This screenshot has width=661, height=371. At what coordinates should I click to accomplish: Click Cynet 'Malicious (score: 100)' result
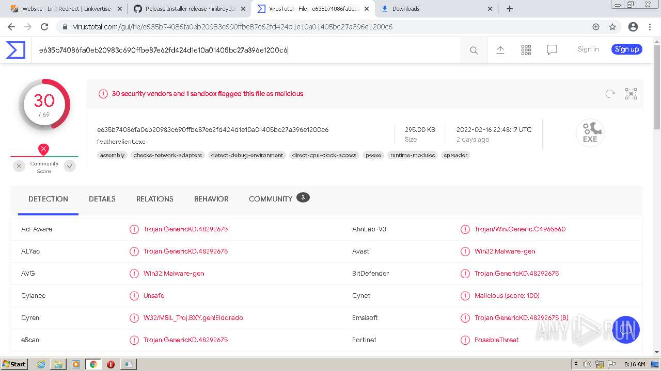click(507, 296)
